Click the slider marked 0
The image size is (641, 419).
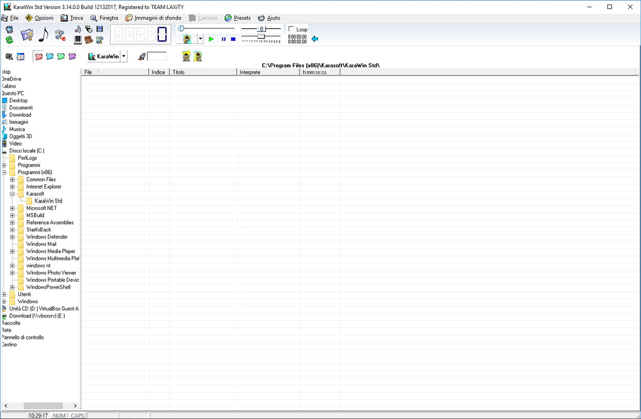tap(261, 29)
